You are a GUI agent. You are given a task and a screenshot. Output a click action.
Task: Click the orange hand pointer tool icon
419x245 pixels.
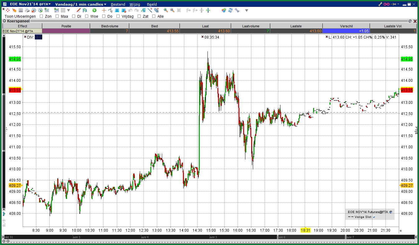point(14,10)
